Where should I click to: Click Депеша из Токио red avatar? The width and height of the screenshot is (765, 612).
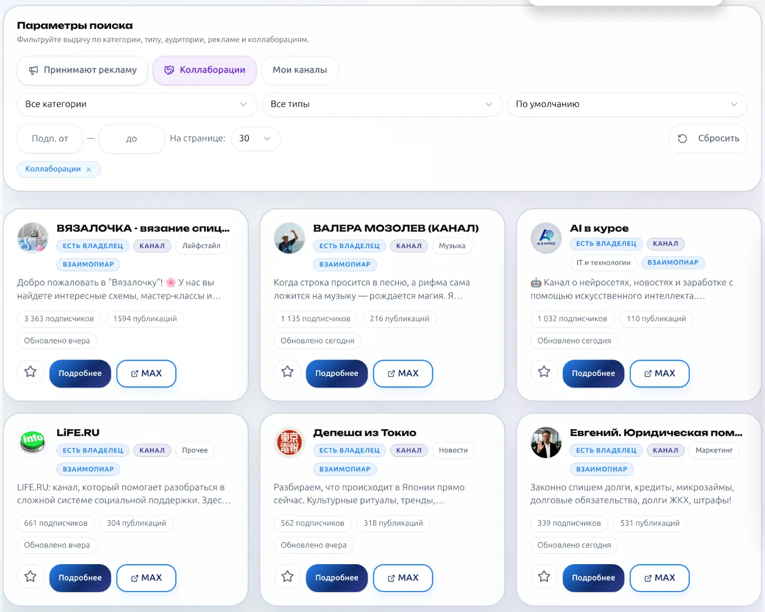click(x=290, y=442)
